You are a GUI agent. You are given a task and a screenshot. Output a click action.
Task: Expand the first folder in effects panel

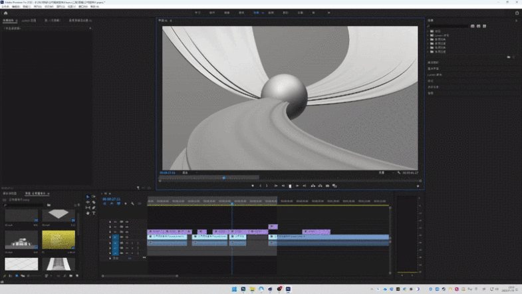(x=428, y=31)
